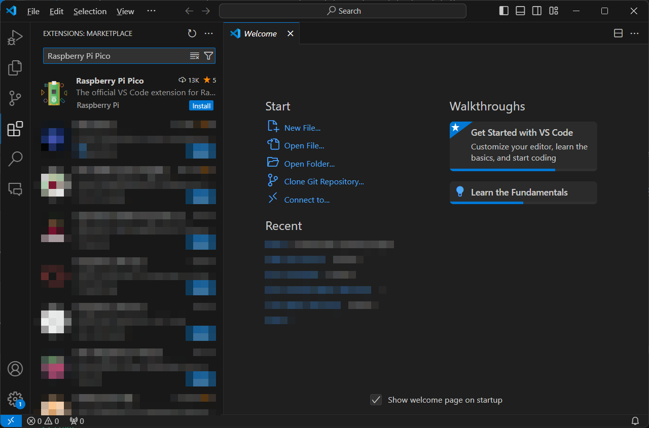Screen dimensions: 649x428
Task: Open errors and warnings problems indicator
Action: click(43, 421)
